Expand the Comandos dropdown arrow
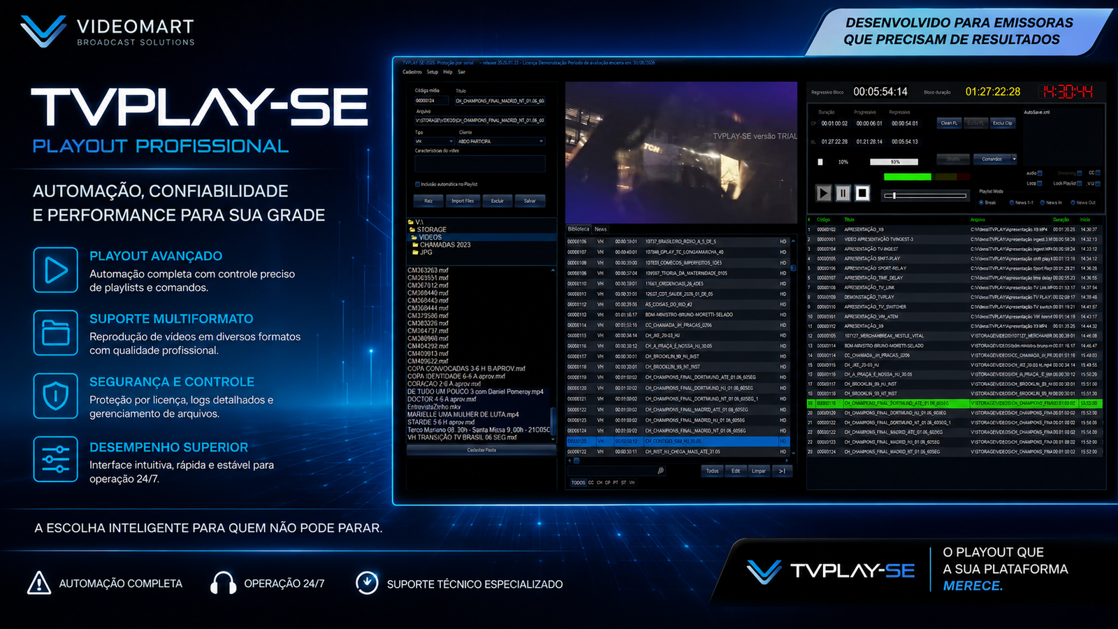 click(x=1014, y=159)
